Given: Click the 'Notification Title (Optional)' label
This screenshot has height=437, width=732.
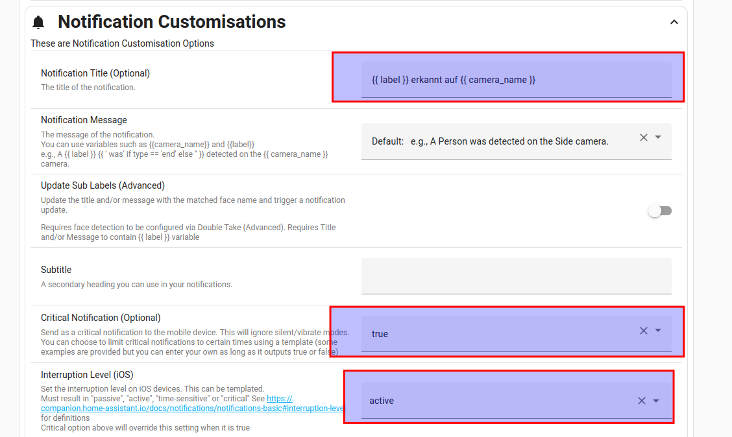Looking at the screenshot, I should (95, 73).
